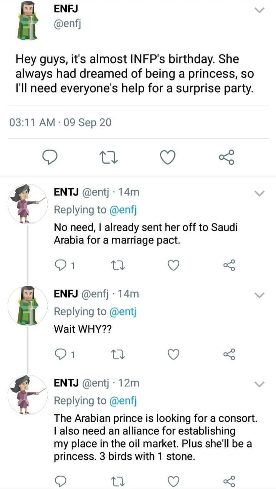Share the "Wait WHY??" tweet
Image resolution: width=276 pixels, height=489 pixels.
[x=229, y=355]
